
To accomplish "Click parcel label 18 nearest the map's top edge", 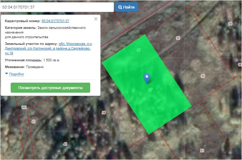I will [230, 24].
